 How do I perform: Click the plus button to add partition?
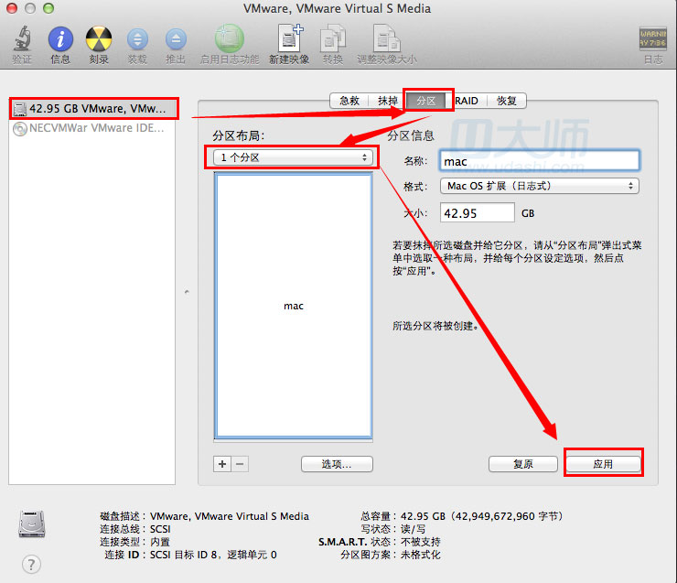[x=222, y=464]
